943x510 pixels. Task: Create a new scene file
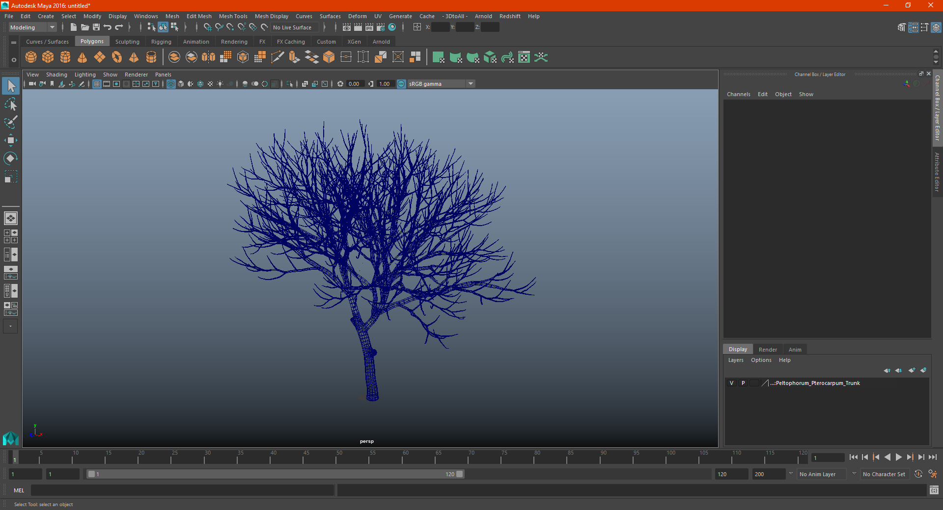click(x=73, y=27)
